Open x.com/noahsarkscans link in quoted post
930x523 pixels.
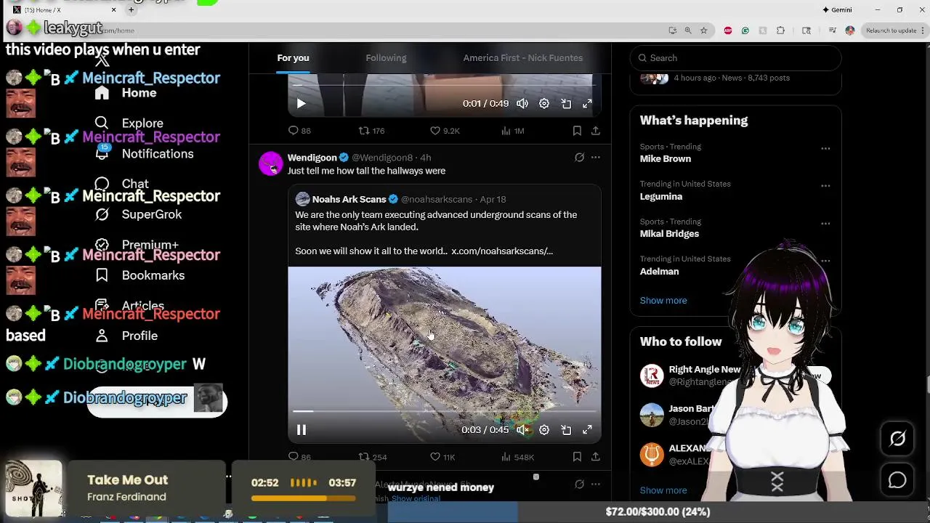pos(502,251)
